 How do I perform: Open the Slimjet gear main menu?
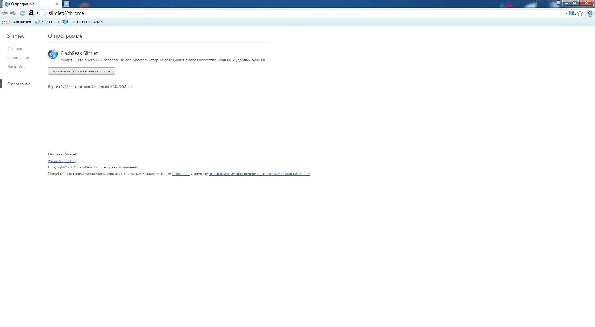(x=590, y=13)
